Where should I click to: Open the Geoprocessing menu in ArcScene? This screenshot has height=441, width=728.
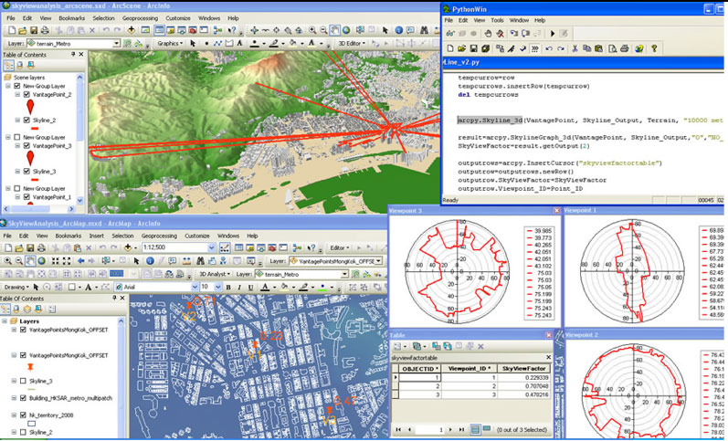[x=139, y=17]
